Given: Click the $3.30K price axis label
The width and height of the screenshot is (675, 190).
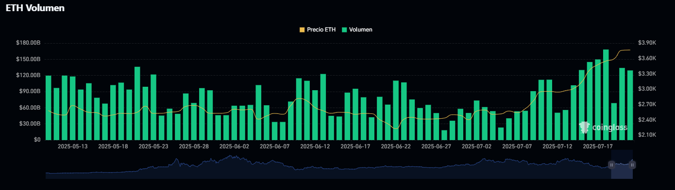Looking at the screenshot, I should click(x=647, y=74).
